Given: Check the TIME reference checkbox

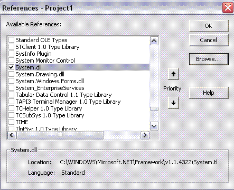Looking at the screenshot, I should 11,122.
